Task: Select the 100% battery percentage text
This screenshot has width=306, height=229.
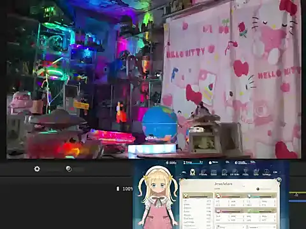Action: tap(127, 189)
